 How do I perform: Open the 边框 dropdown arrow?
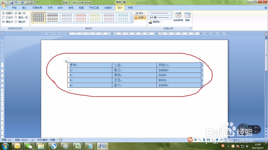(x=145, y=18)
